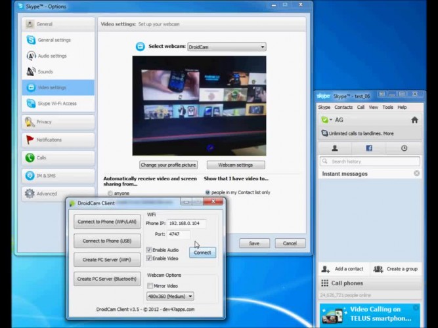Open the Tools menu
This screenshot has width=438, height=328.
point(387,107)
